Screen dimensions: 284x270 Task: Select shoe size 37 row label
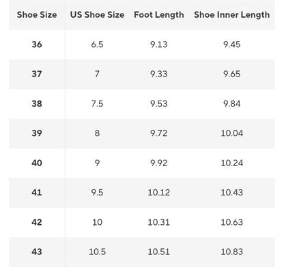click(37, 74)
